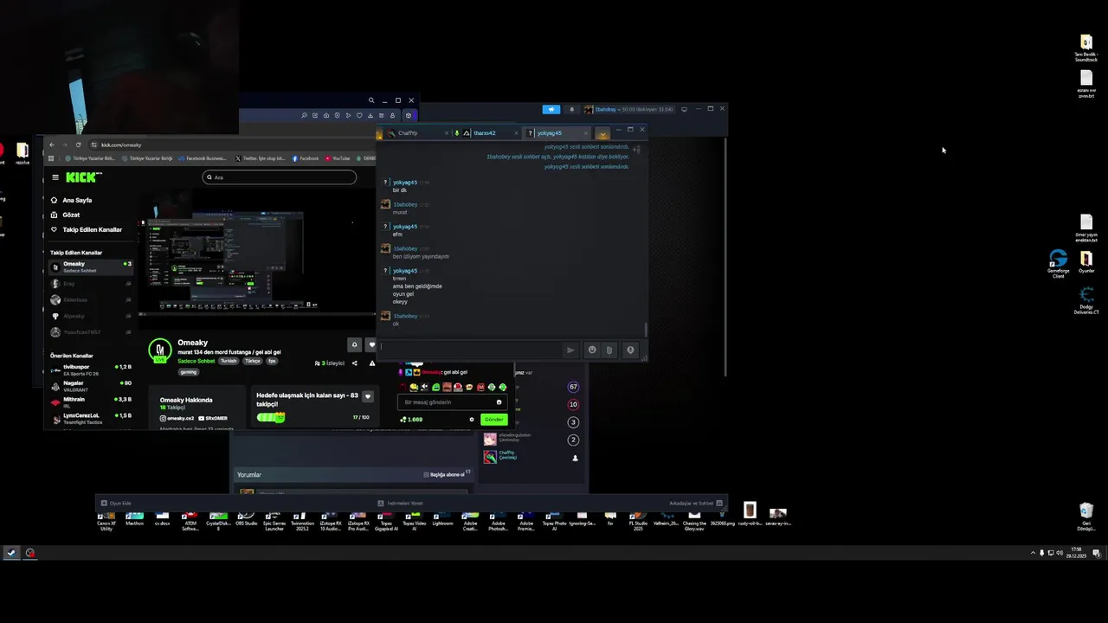The height and width of the screenshot is (623, 1108).
Task: Click the green Gönder button
Action: click(x=493, y=419)
